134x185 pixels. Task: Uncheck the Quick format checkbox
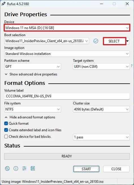point(6,124)
